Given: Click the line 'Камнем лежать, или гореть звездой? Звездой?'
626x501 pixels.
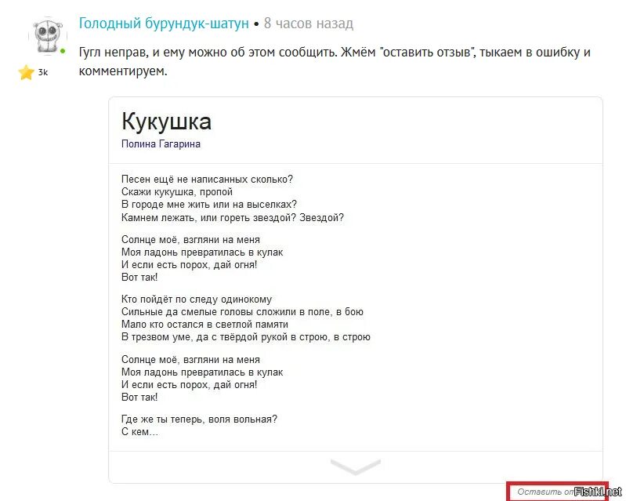Looking at the screenshot, I should click(x=233, y=217).
